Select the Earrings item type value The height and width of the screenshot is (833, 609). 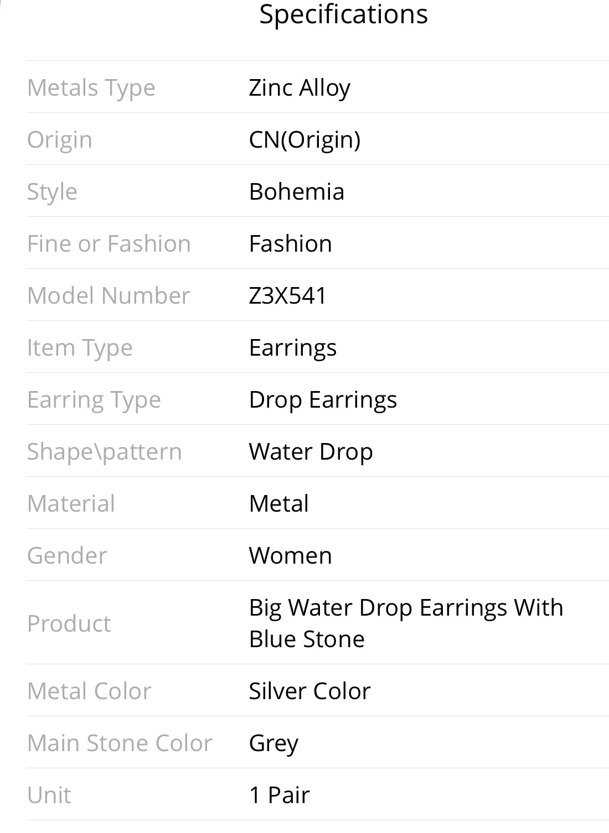293,348
